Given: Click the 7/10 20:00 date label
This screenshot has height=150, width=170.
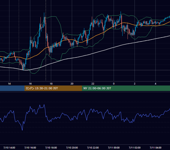Looking at the screenshot, I should (72, 147).
